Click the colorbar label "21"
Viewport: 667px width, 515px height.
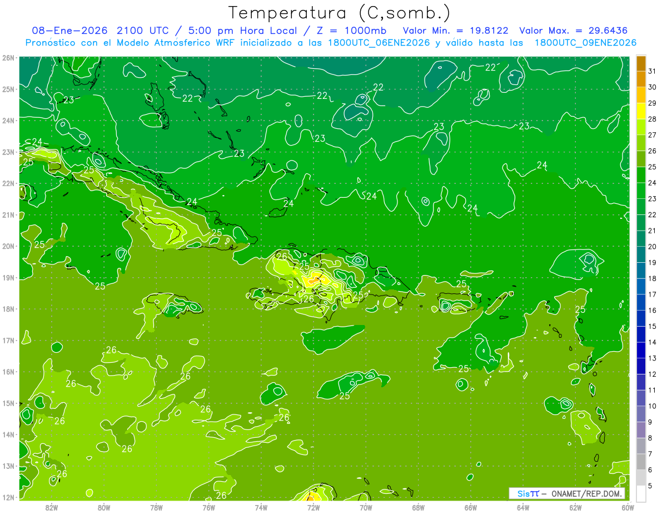tap(653, 231)
